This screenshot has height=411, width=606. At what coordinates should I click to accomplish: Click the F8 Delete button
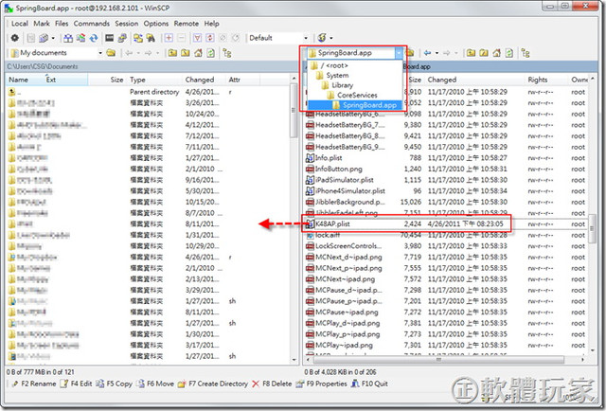272,384
